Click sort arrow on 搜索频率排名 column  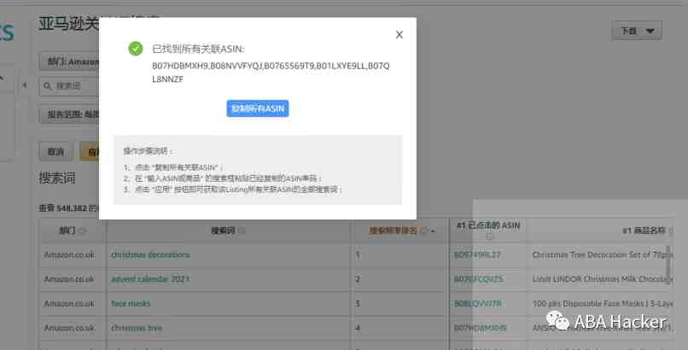[x=433, y=230]
